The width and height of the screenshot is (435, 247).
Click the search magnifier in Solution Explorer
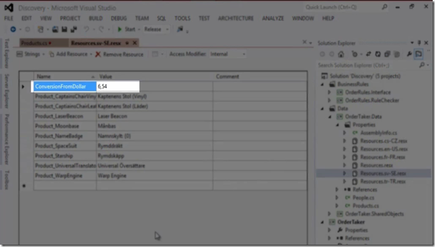422,65
